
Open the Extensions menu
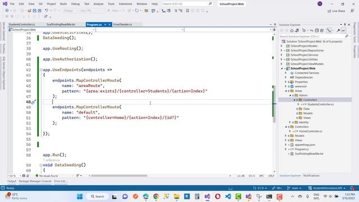click(x=126, y=4)
